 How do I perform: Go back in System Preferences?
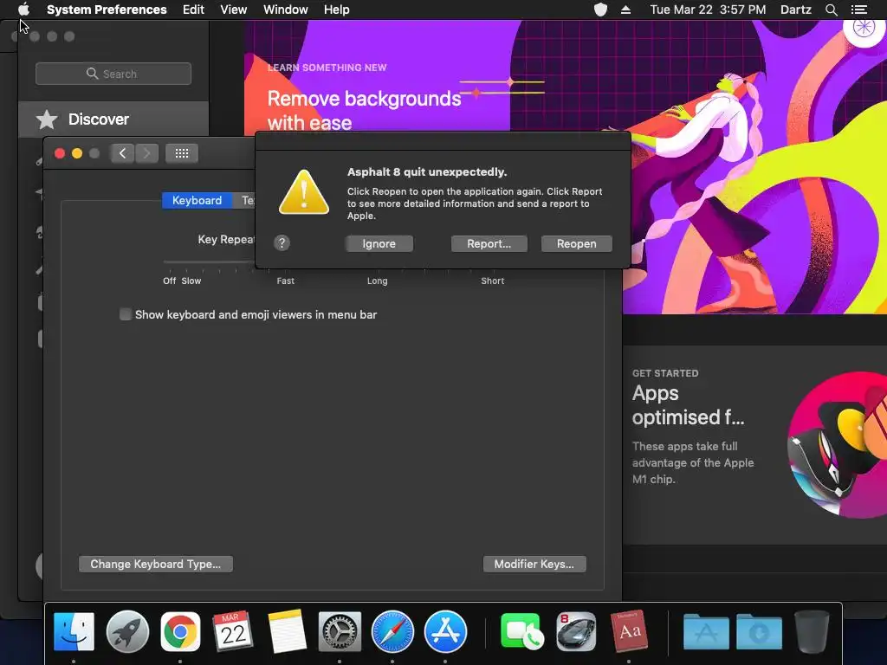tap(122, 153)
